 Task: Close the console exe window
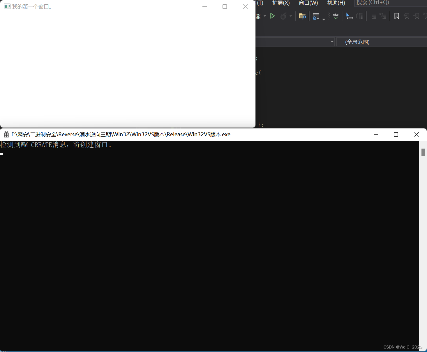pyautogui.click(x=417, y=134)
